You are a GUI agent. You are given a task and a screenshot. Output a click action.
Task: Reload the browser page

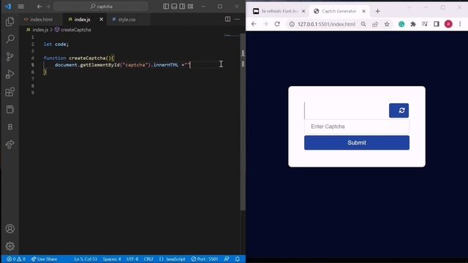(x=277, y=24)
